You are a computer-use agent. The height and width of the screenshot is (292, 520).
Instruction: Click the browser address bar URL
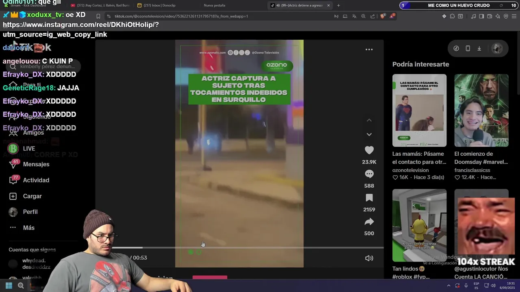pos(181,16)
